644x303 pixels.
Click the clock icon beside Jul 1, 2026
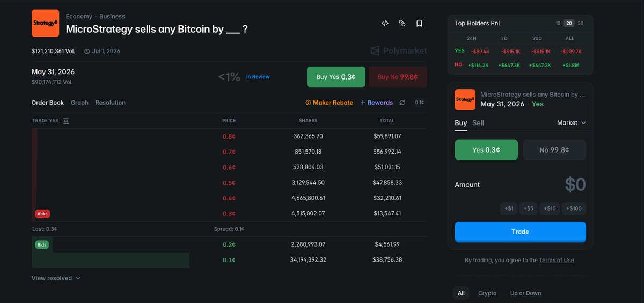(87, 52)
